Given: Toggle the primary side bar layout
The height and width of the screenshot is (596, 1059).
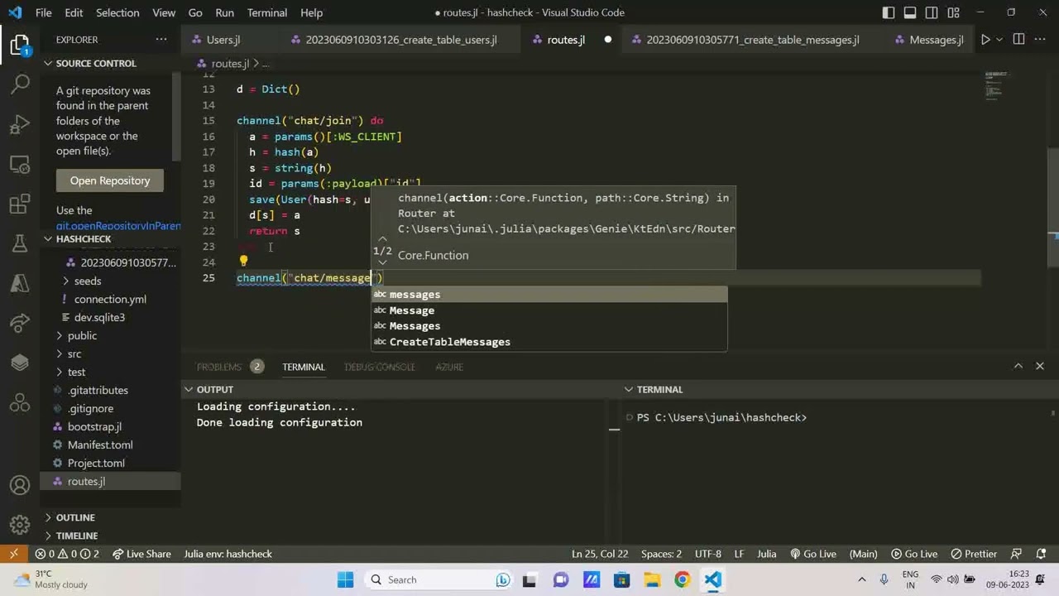Looking at the screenshot, I should point(889,12).
